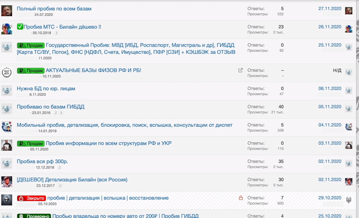This screenshot has width=359, height=218.
Task: Go to page 2 of 'Пробив вся рф 300р.'
Action: (x=59, y=168)
